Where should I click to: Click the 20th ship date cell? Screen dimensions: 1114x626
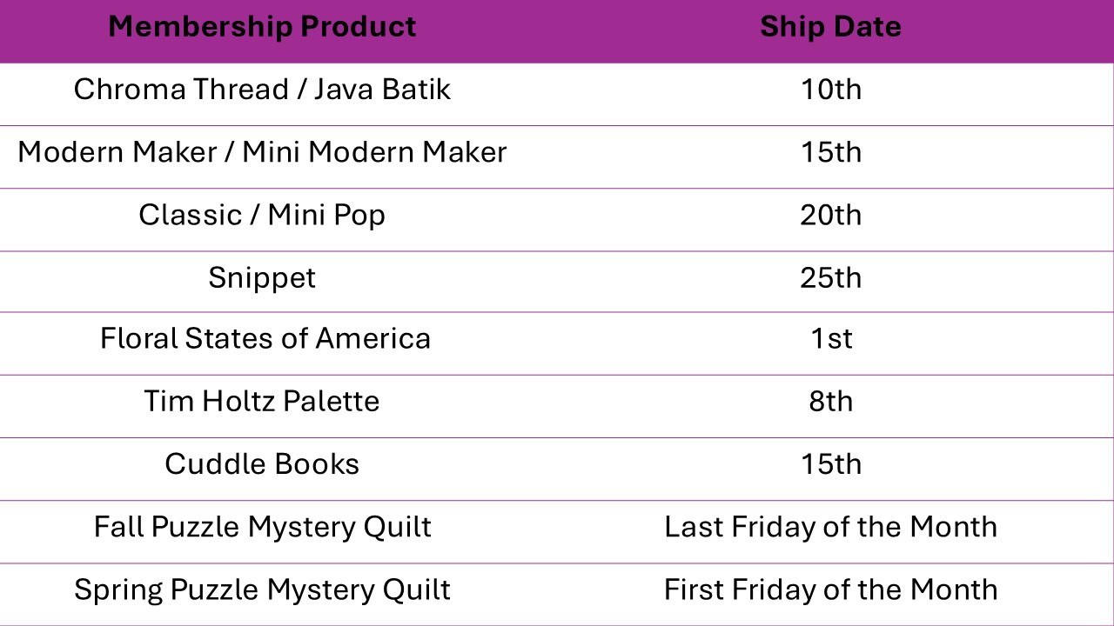tap(830, 215)
